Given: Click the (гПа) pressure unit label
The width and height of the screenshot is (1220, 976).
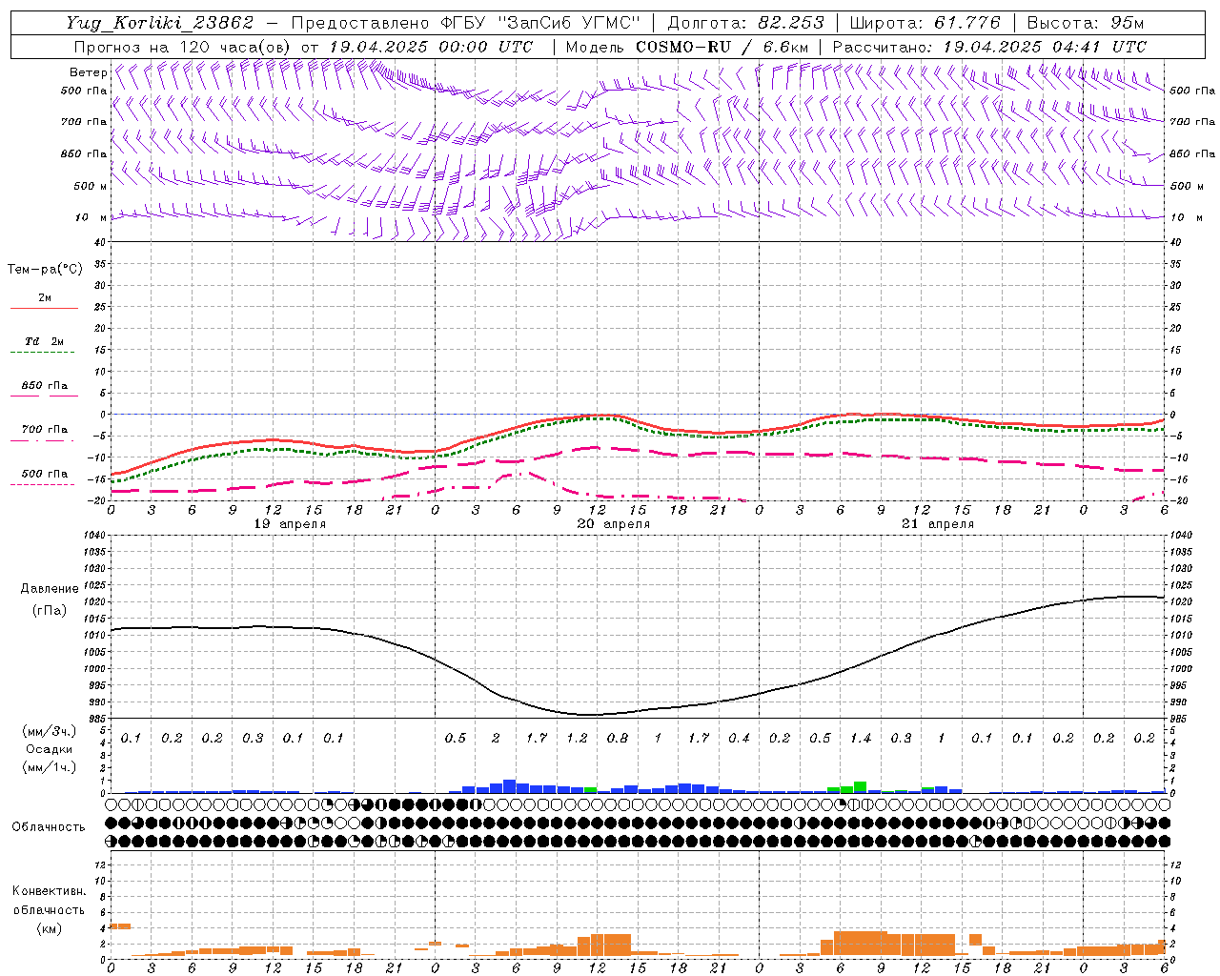Looking at the screenshot, I should [x=50, y=610].
